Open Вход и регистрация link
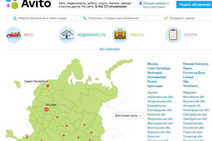Screen dimensions: 212x141 (154, 7)
